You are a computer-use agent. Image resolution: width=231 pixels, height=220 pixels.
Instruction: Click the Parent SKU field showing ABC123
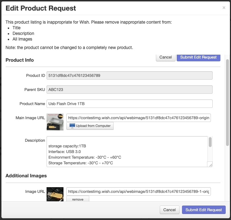pos(129,90)
